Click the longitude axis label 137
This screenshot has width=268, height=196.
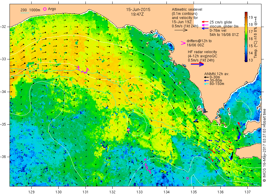pyautogui.click(x=247, y=192)
